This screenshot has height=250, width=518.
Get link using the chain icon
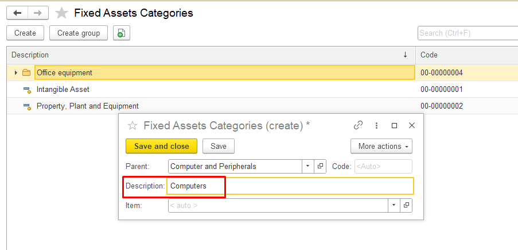pyautogui.click(x=358, y=125)
